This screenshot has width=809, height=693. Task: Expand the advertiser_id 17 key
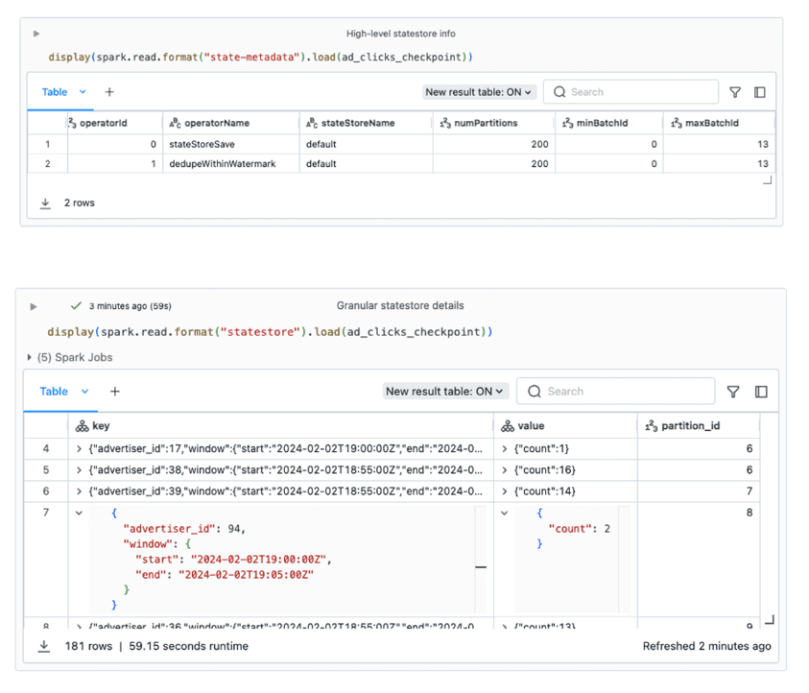[79, 449]
